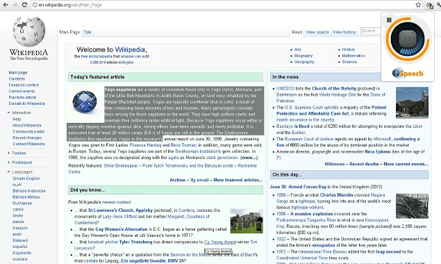Viewport: 441px width, 264px height.
Task: Open the Arts portal link
Action: point(297,49)
